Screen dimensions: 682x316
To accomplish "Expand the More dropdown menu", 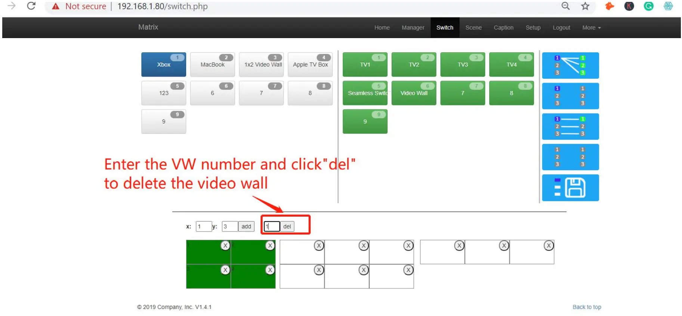I will (592, 28).
